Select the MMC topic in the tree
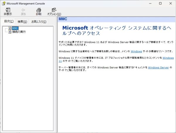 tap(15, 28)
